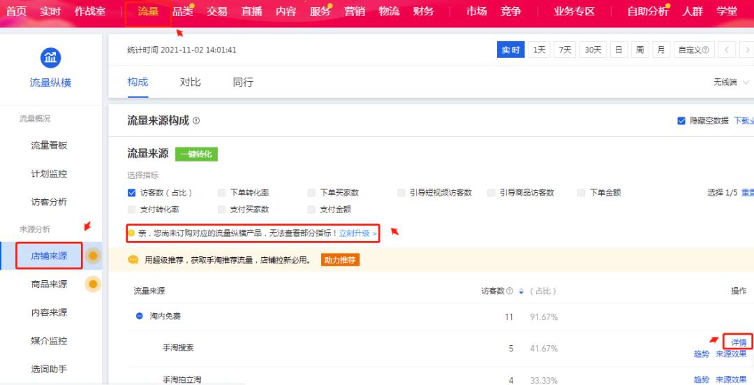Open the 自定义 date range picker

[693, 50]
